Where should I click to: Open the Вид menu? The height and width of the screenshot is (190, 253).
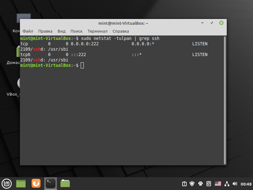coord(61,31)
